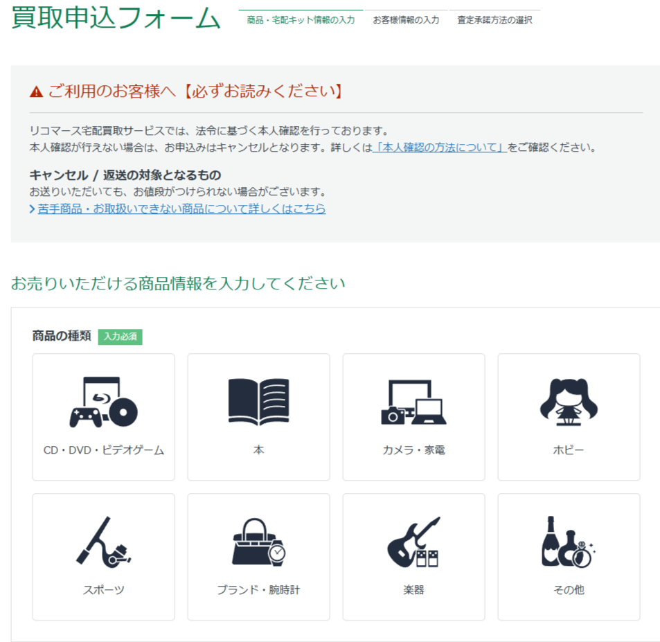The width and height of the screenshot is (660, 642).
Task: Choose the electric guitar icon for 楽器
Action: 413,542
